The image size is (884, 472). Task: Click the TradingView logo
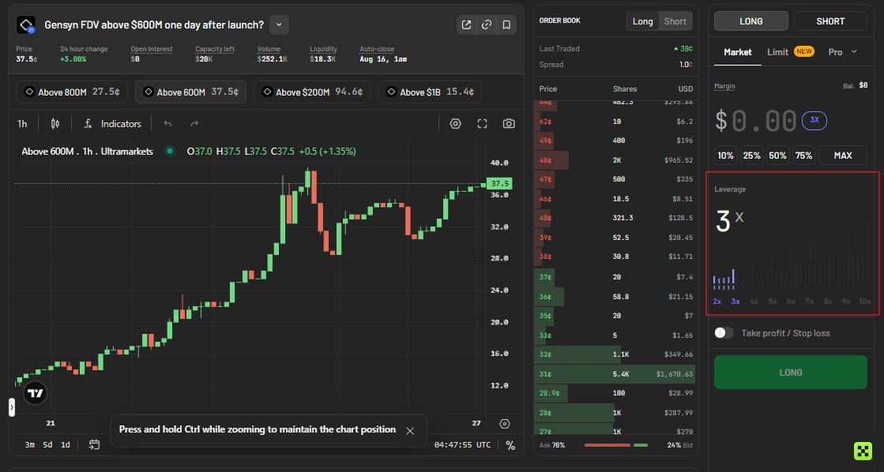pos(35,393)
